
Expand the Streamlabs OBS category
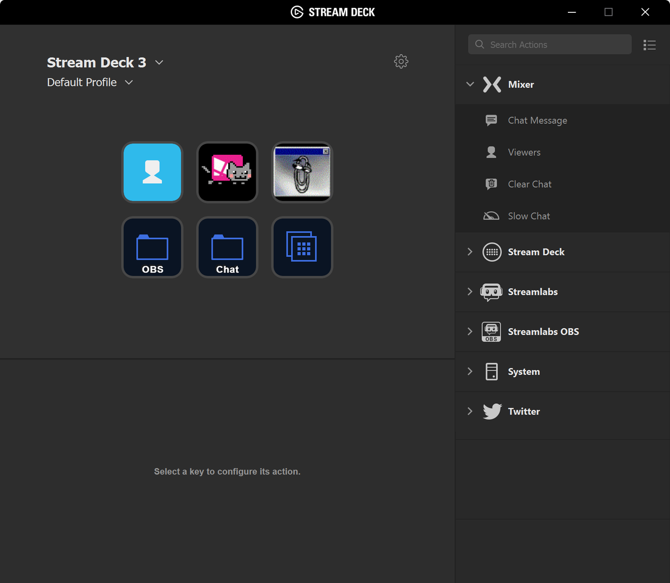coord(470,332)
